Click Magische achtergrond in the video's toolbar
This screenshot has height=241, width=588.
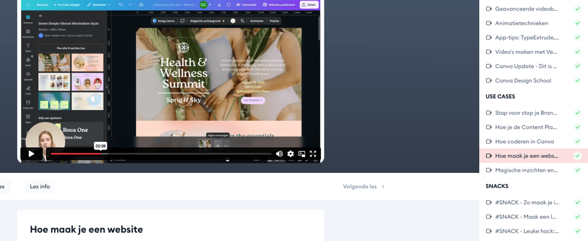tap(208, 21)
